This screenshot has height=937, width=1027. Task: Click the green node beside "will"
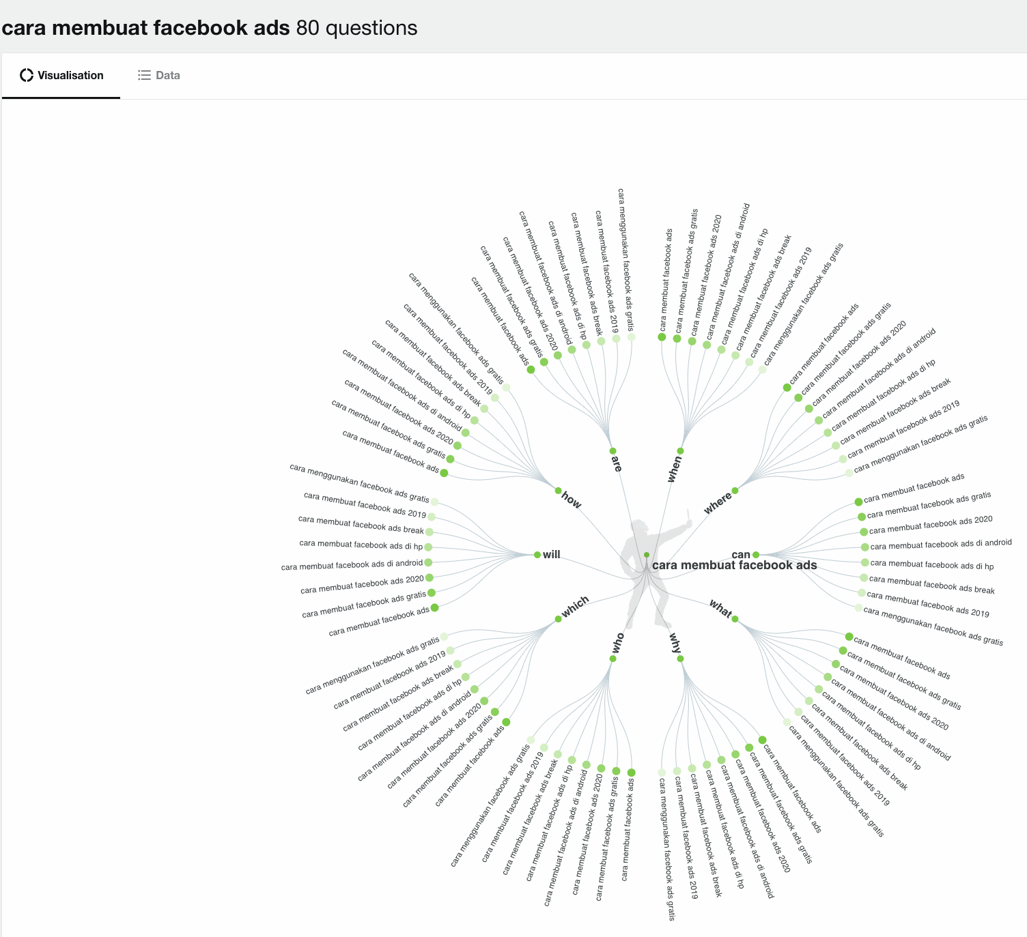(537, 555)
